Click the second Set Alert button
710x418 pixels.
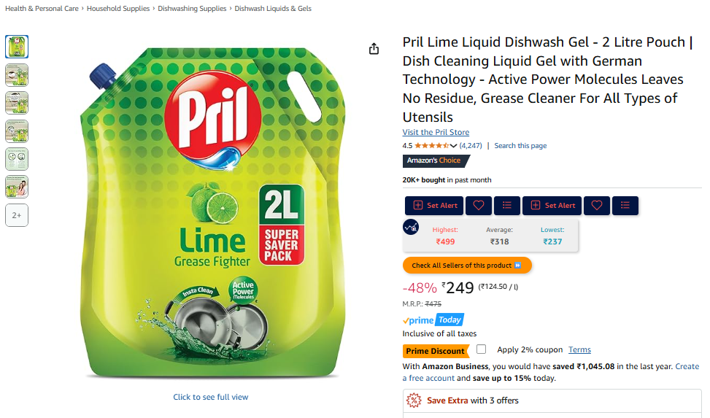point(552,206)
